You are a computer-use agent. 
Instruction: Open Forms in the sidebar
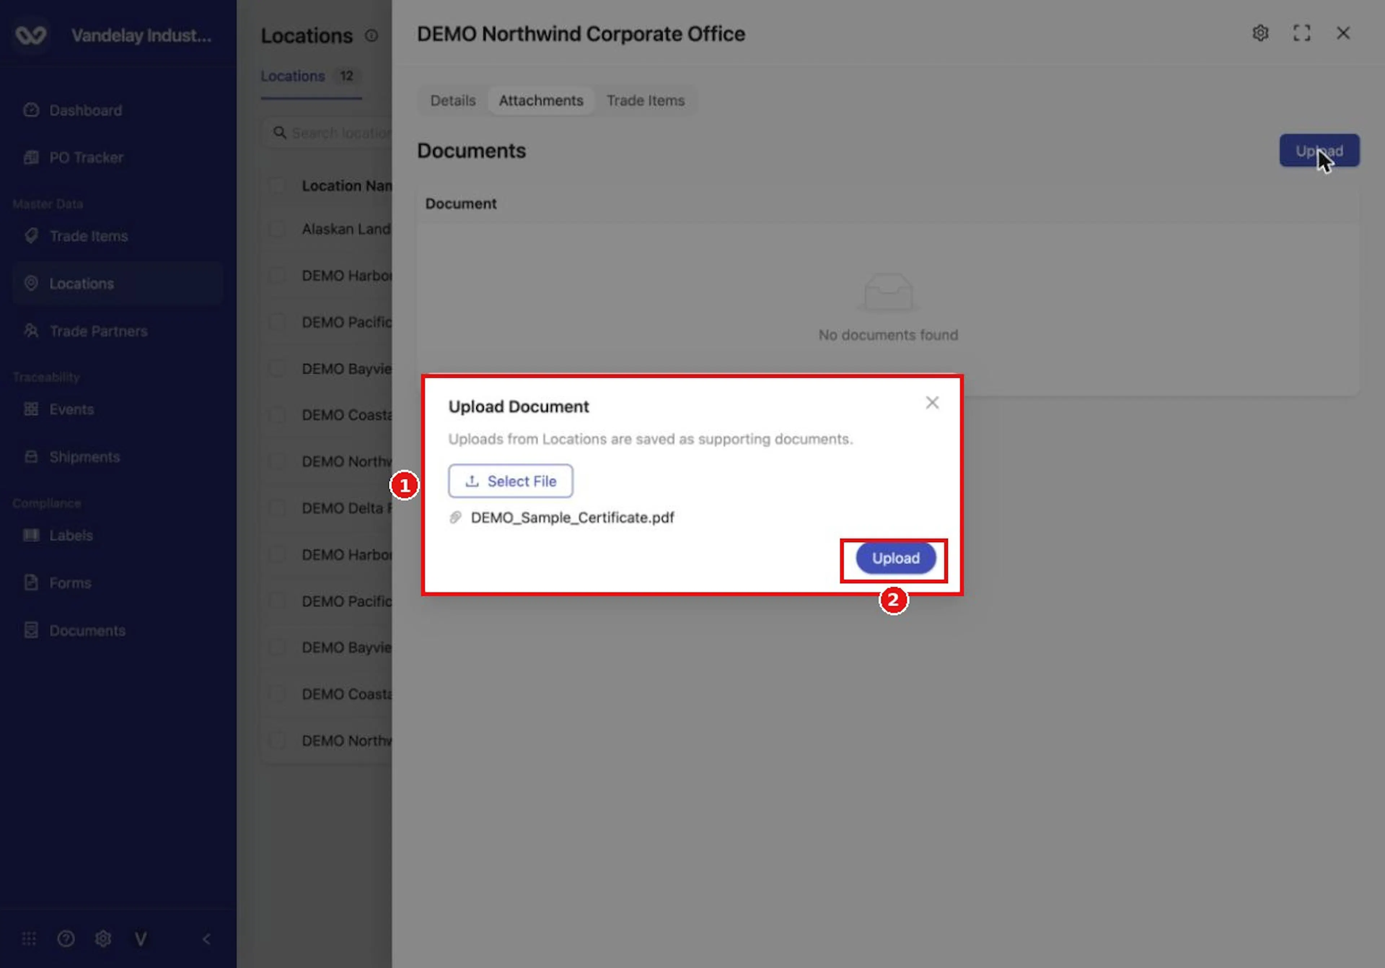click(x=118, y=583)
